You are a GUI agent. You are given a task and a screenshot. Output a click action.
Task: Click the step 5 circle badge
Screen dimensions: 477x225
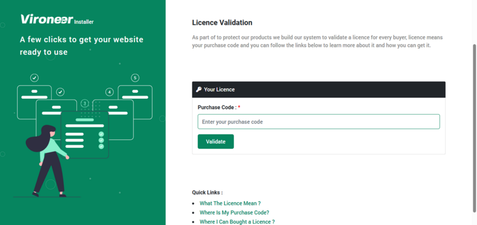(135, 78)
